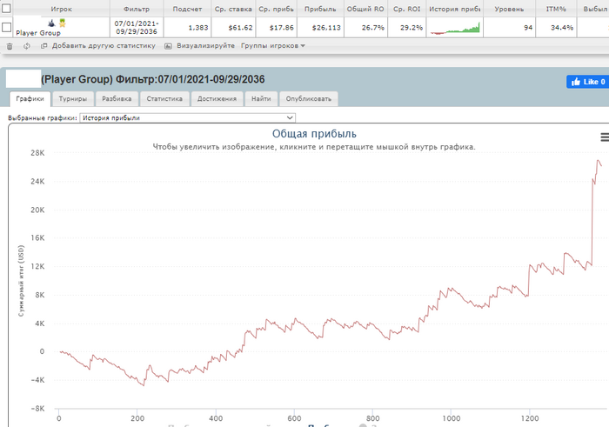Click the refresh statistics icon
The height and width of the screenshot is (427, 609).
(x=26, y=46)
